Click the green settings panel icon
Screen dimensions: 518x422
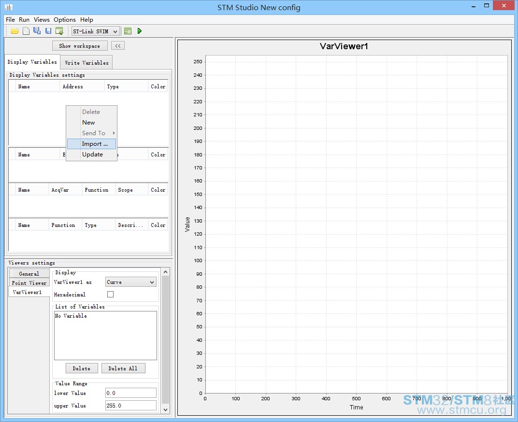(x=128, y=31)
